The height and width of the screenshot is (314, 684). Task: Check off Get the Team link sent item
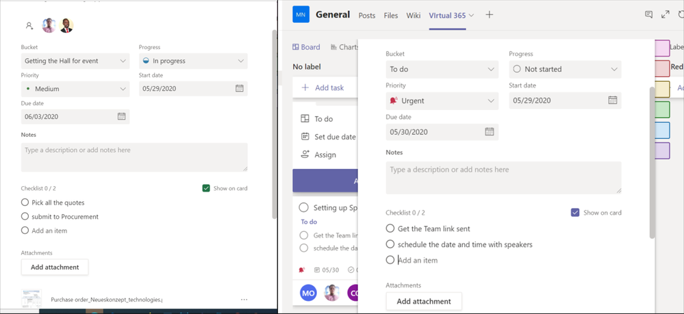(x=390, y=228)
